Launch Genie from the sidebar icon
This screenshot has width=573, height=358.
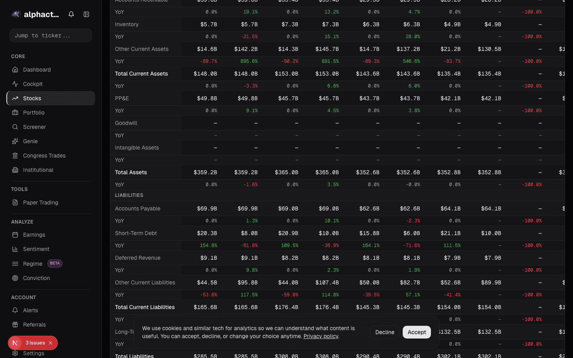coord(14,141)
